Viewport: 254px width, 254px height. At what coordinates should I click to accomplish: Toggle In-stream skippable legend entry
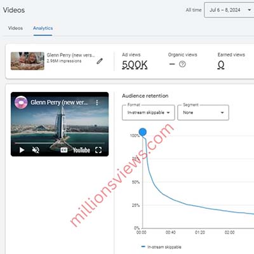[161, 247]
